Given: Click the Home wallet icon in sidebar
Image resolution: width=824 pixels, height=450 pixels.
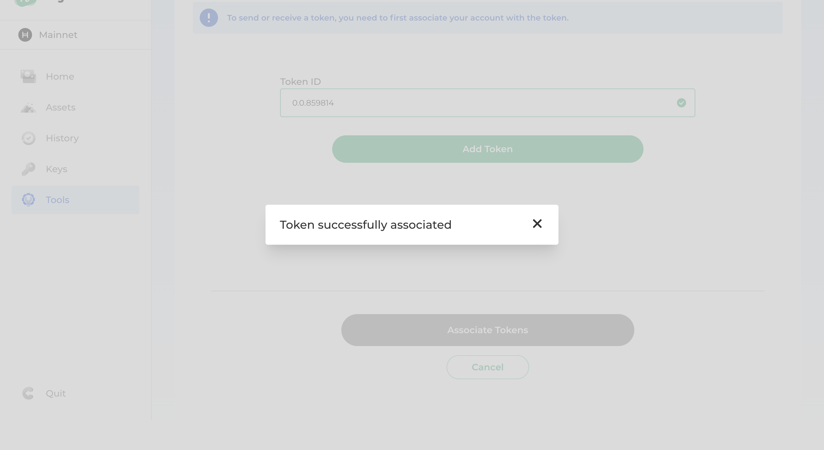Looking at the screenshot, I should point(29,77).
